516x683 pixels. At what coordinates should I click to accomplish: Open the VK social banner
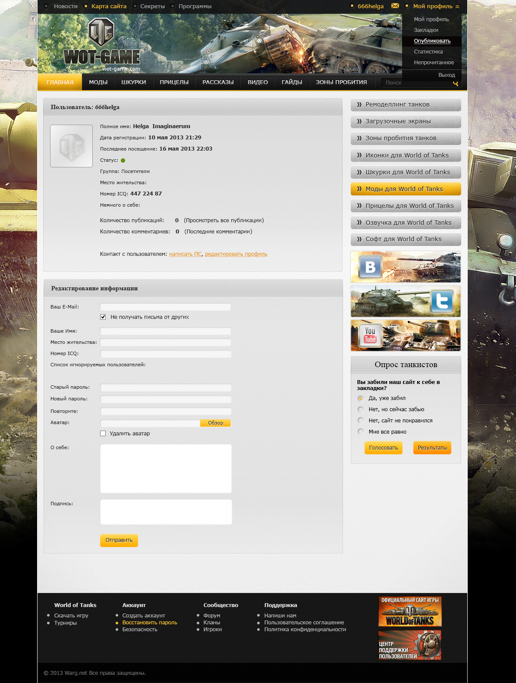click(406, 267)
